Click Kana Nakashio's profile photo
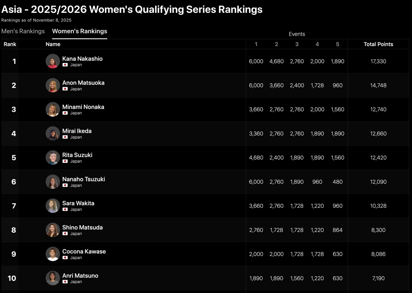Viewport: 412px width, 293px height. [53, 61]
